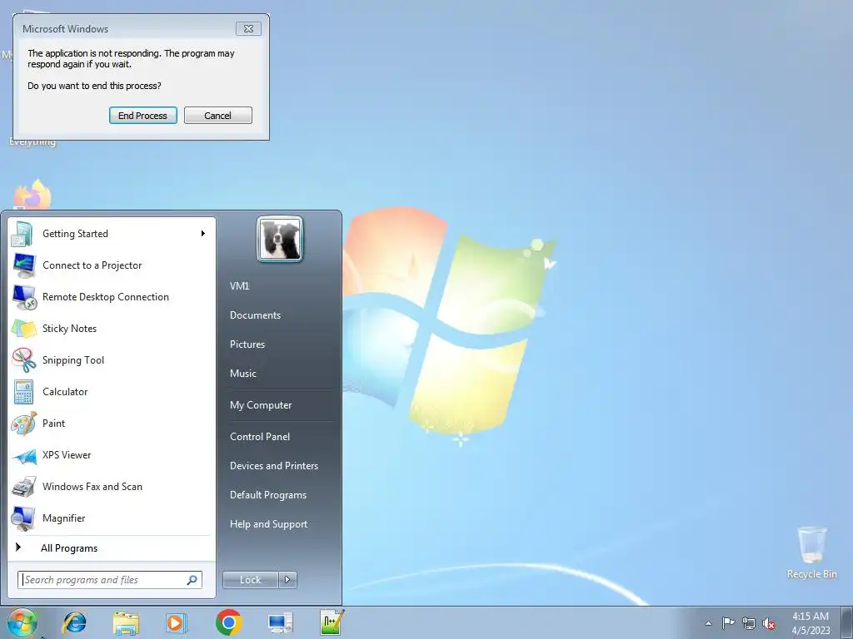This screenshot has height=639, width=853.
Task: Launch the Magnifier icon
Action: coord(23,518)
